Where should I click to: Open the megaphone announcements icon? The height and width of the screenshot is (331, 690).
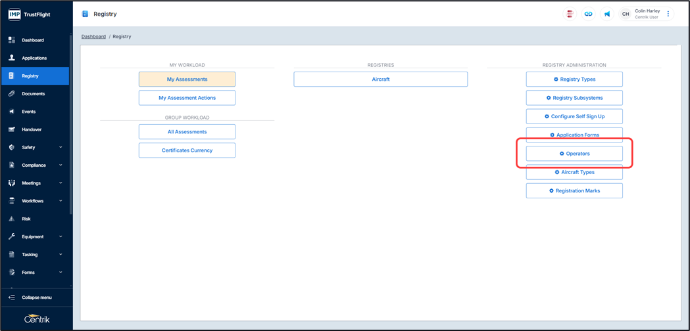(x=606, y=14)
